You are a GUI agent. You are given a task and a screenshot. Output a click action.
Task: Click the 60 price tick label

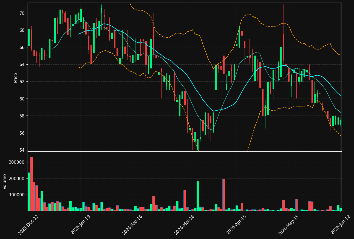tap(22, 99)
